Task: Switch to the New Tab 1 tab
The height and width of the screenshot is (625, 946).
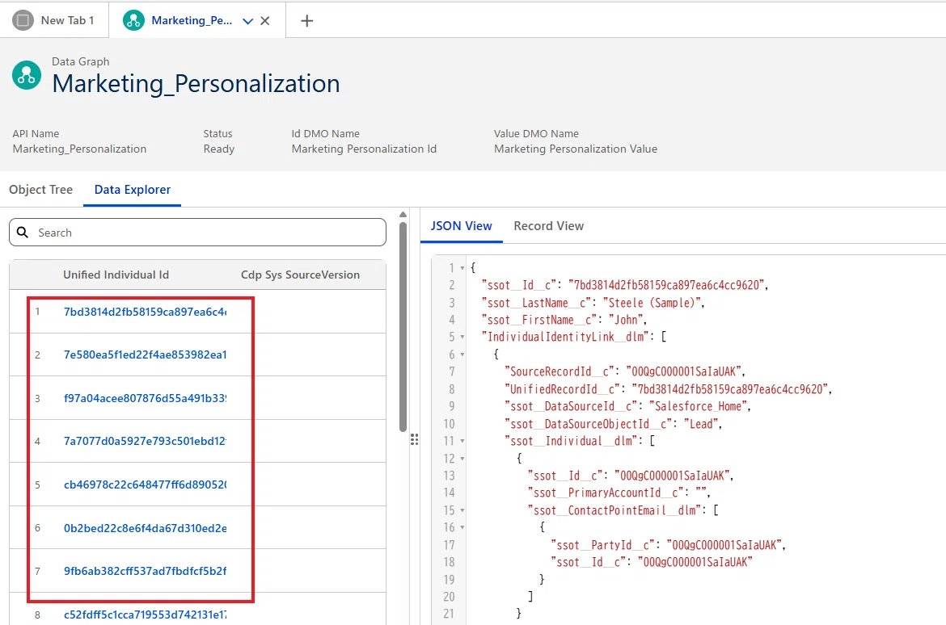Action: (54, 20)
